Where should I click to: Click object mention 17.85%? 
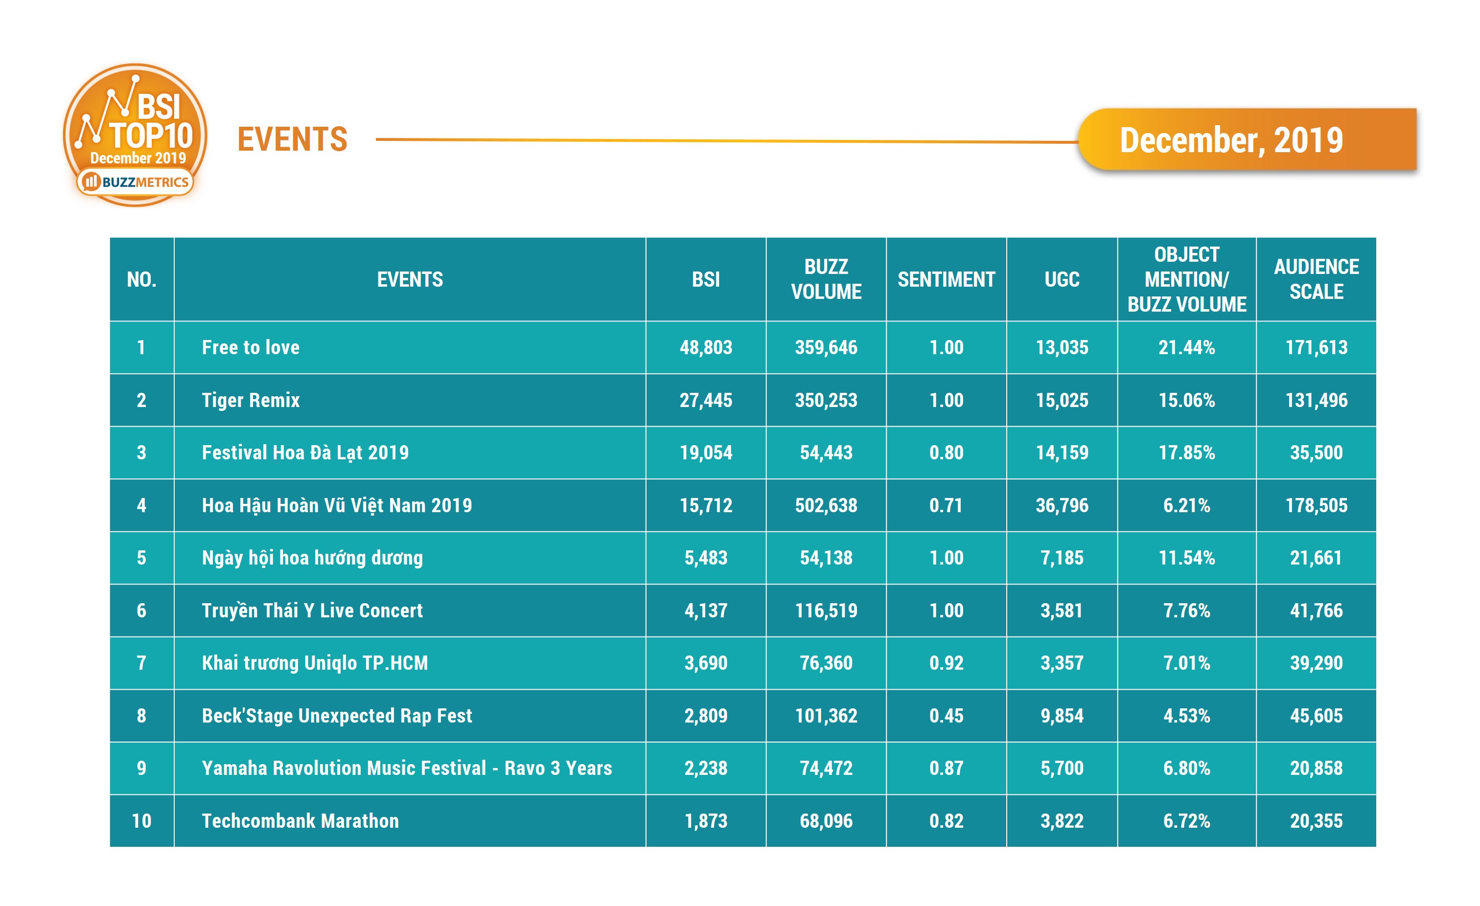(1187, 453)
